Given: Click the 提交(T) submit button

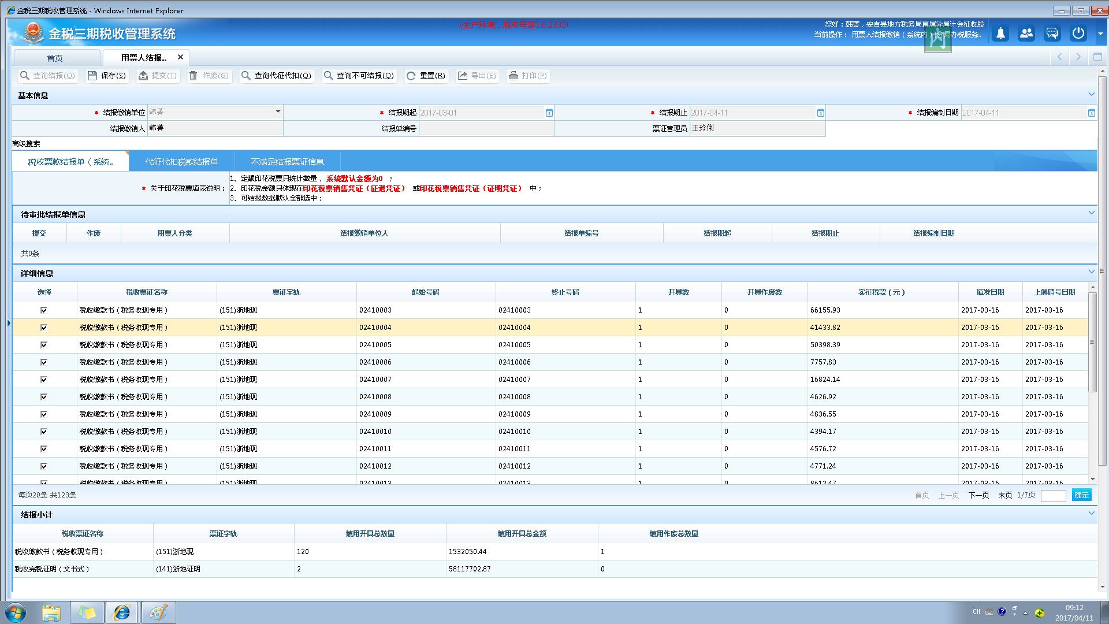Looking at the screenshot, I should [158, 76].
